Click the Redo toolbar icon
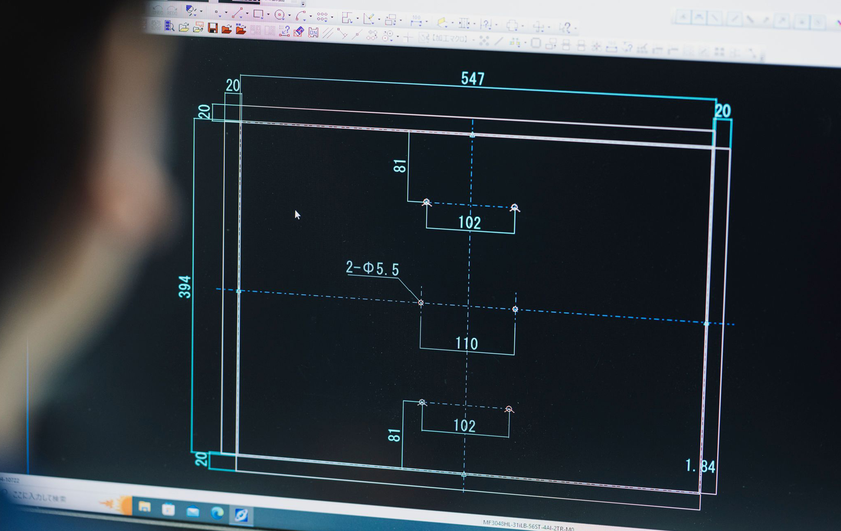 pyautogui.click(x=172, y=10)
